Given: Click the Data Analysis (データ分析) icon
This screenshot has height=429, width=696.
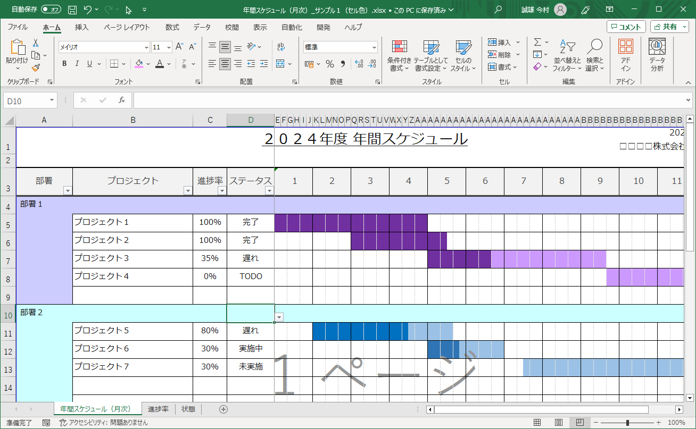Looking at the screenshot, I should pyautogui.click(x=657, y=56).
